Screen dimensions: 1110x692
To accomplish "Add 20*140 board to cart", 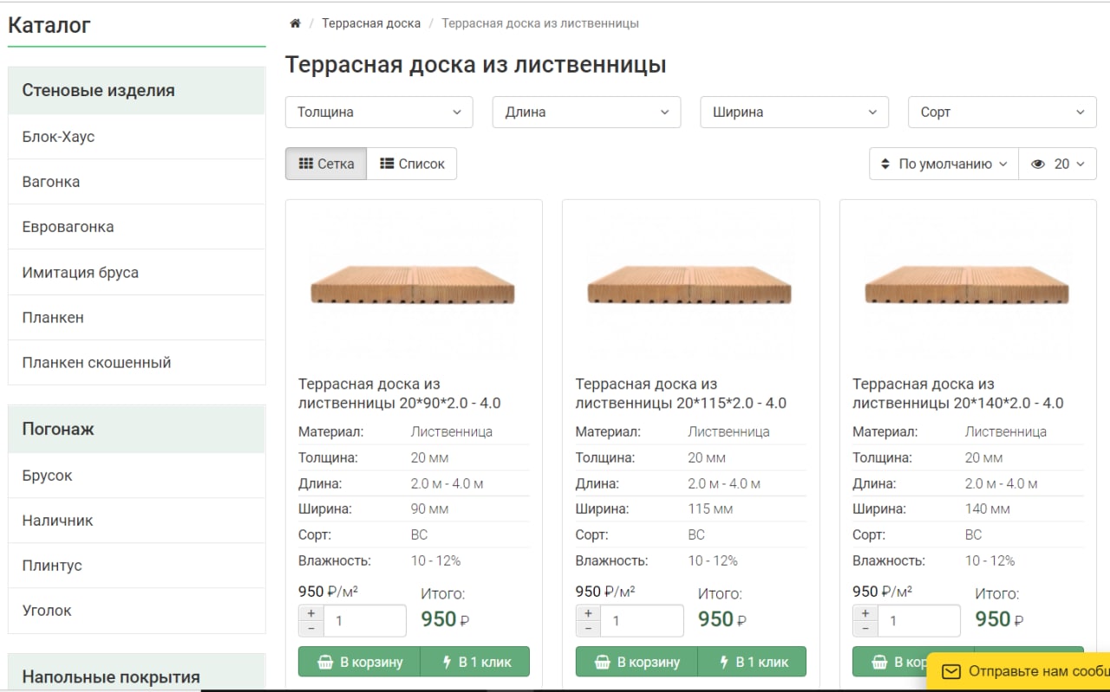I will click(x=890, y=662).
